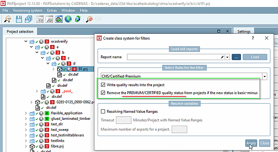Expand the 91.prj project node
The height and width of the screenshot is (152, 278).
53,69
